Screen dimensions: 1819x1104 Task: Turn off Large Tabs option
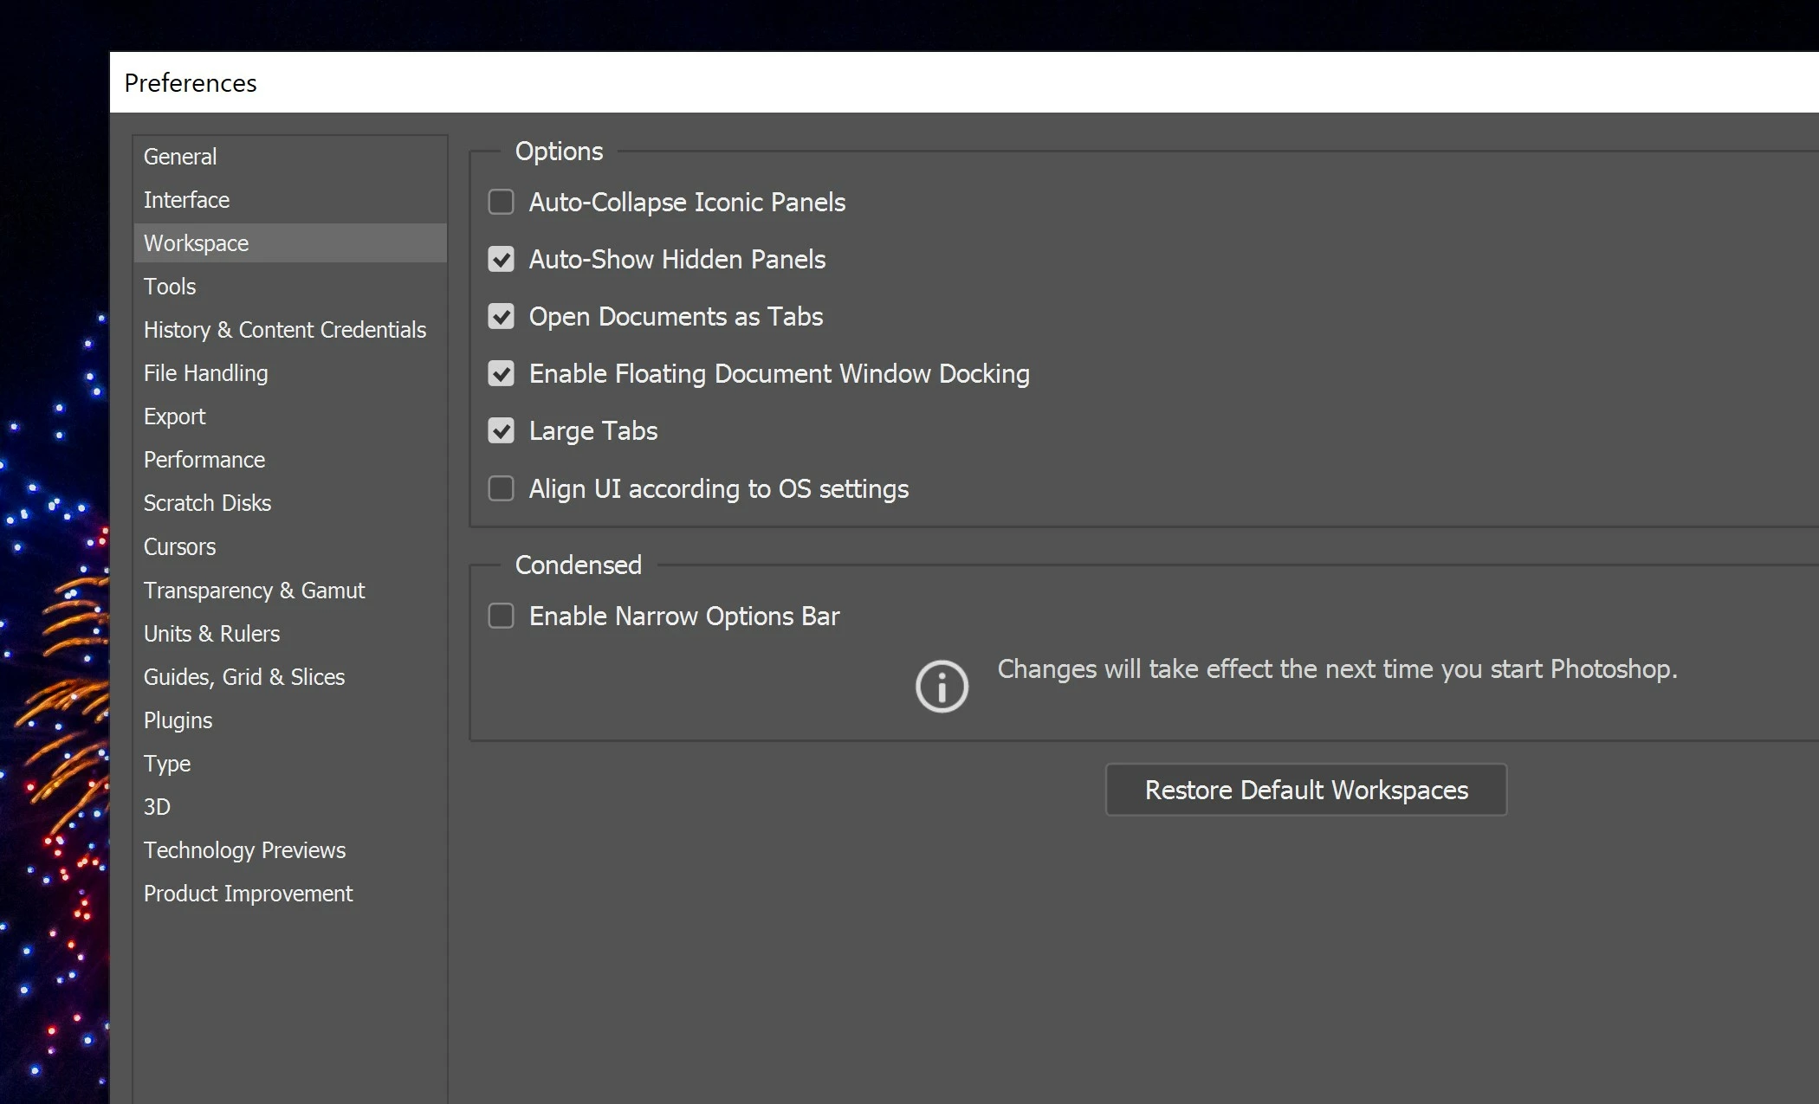501,430
